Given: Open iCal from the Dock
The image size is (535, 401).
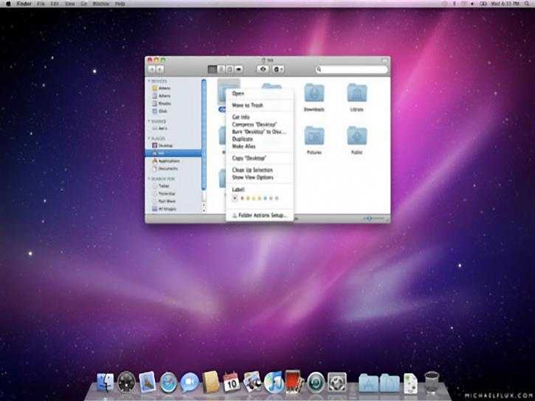Looking at the screenshot, I should 231,383.
